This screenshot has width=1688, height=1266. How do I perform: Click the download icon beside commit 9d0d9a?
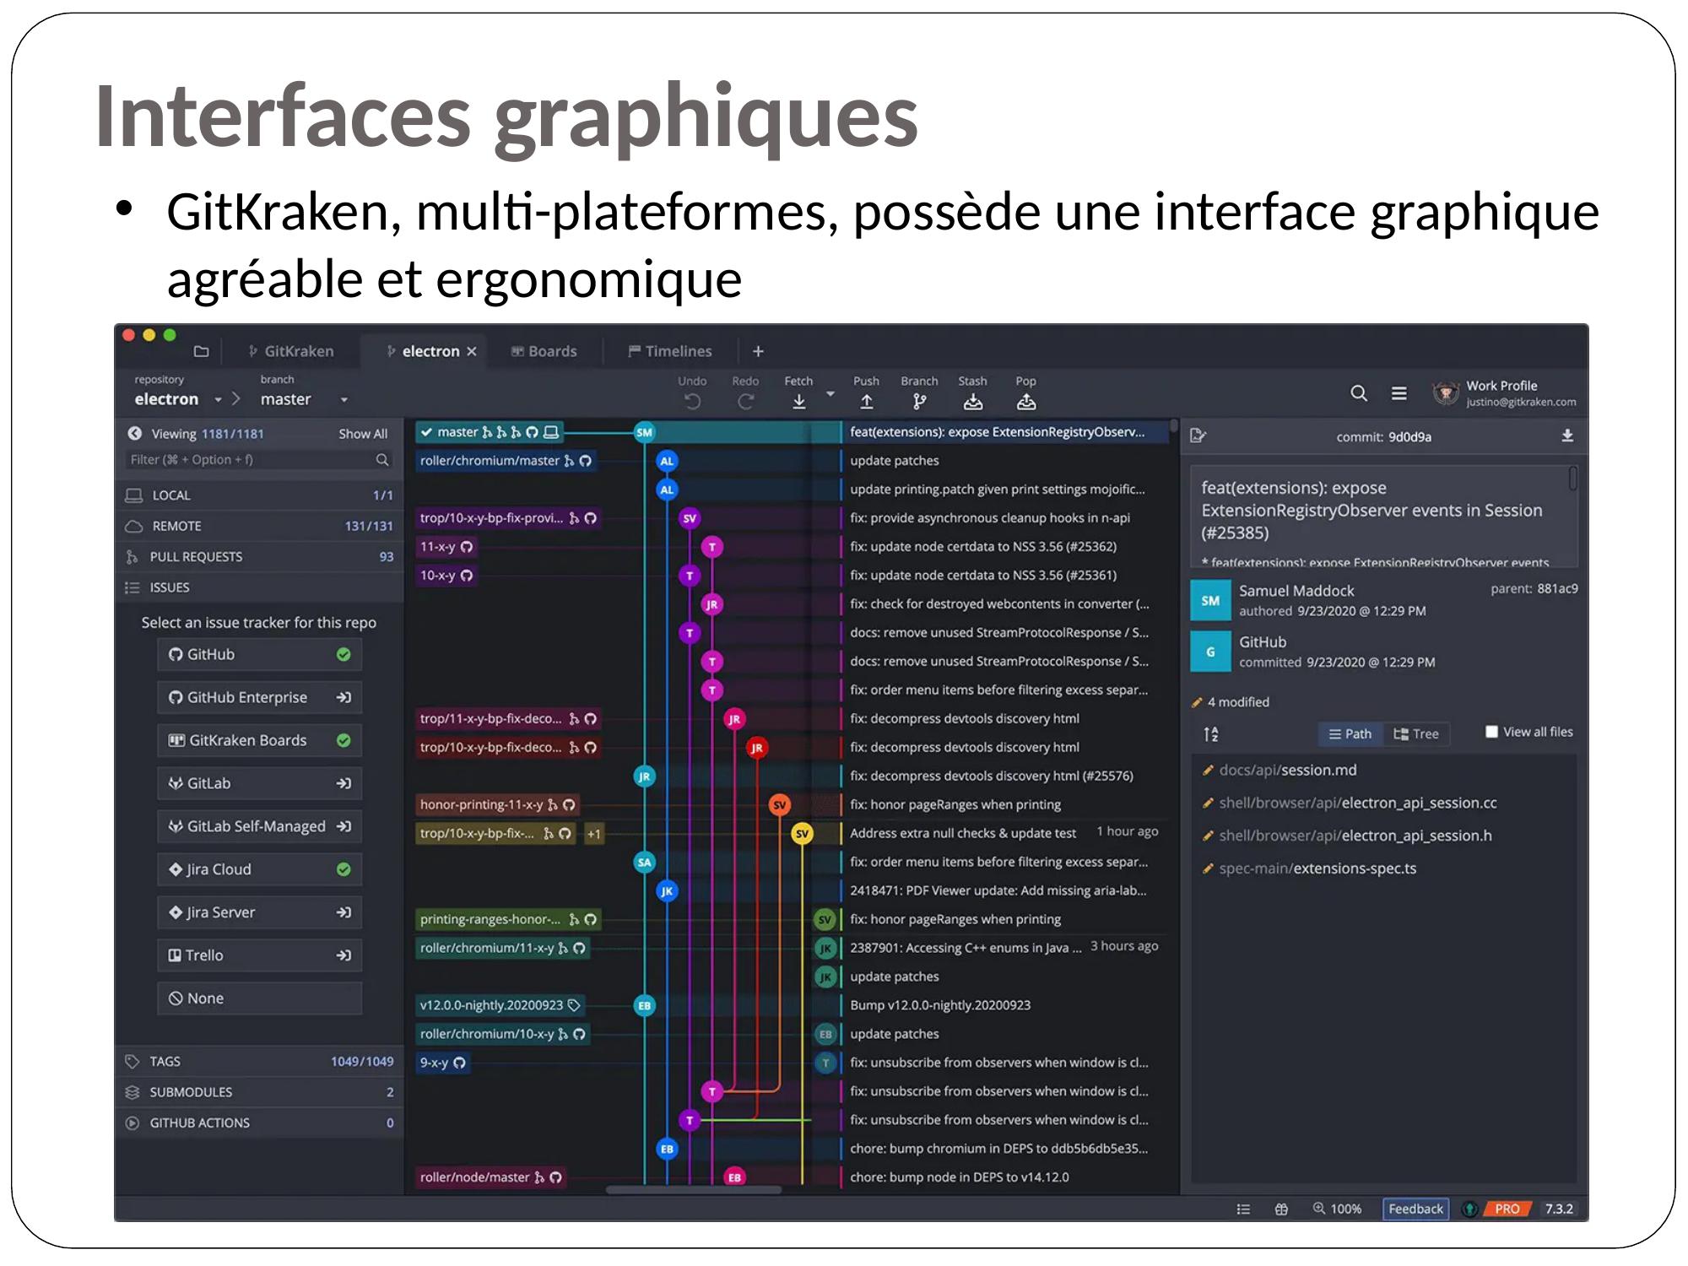[1567, 436]
